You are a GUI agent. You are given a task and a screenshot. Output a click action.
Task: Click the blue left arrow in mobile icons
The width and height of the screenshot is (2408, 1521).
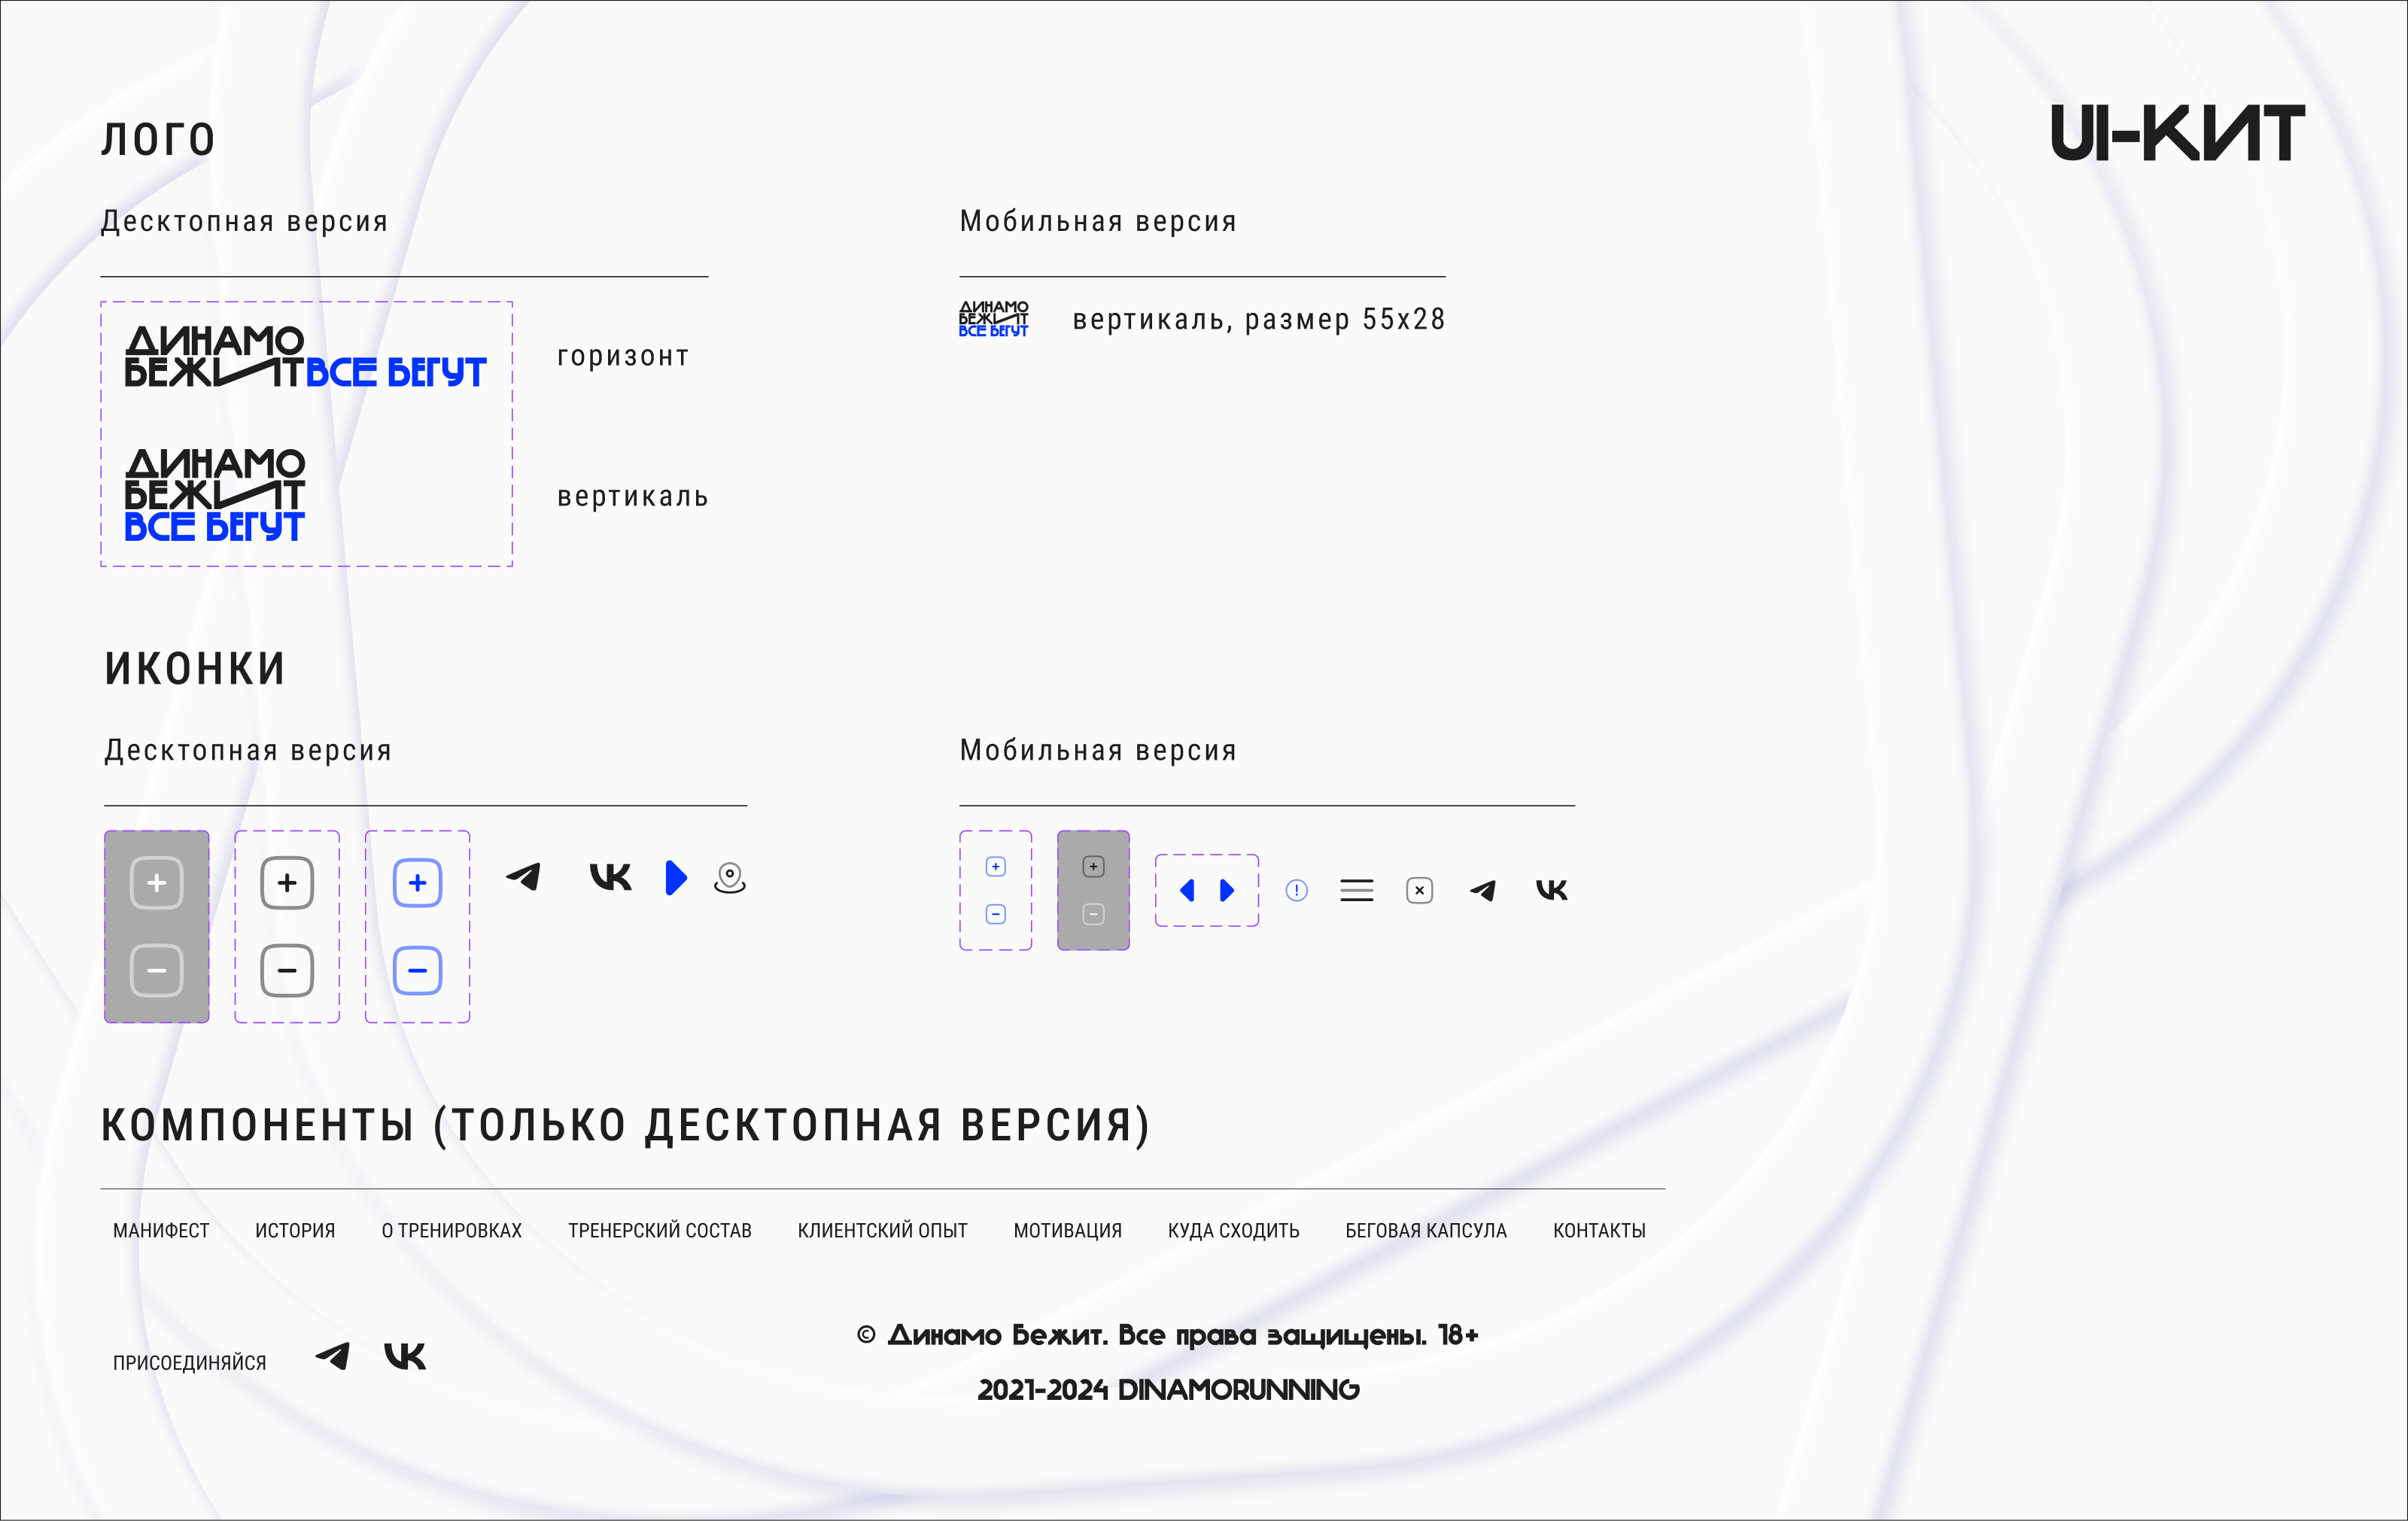[x=1187, y=891]
